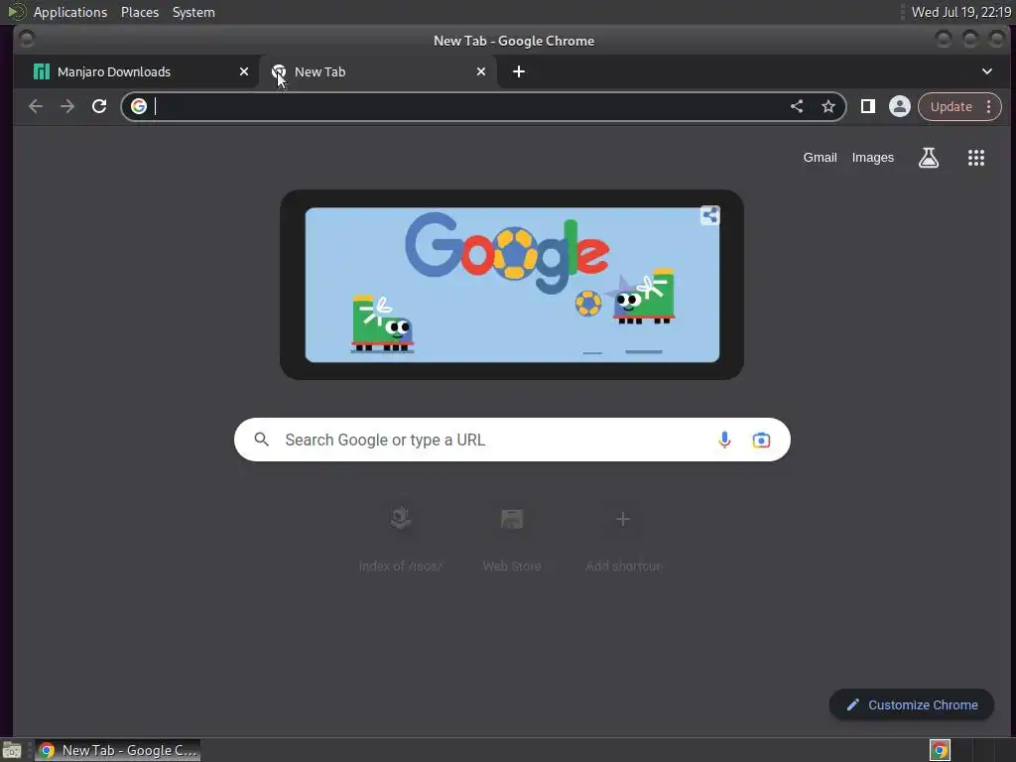Click the New Tab - Google Chrome taskbar button
Image resolution: width=1016 pixels, height=762 pixels.
point(117,750)
